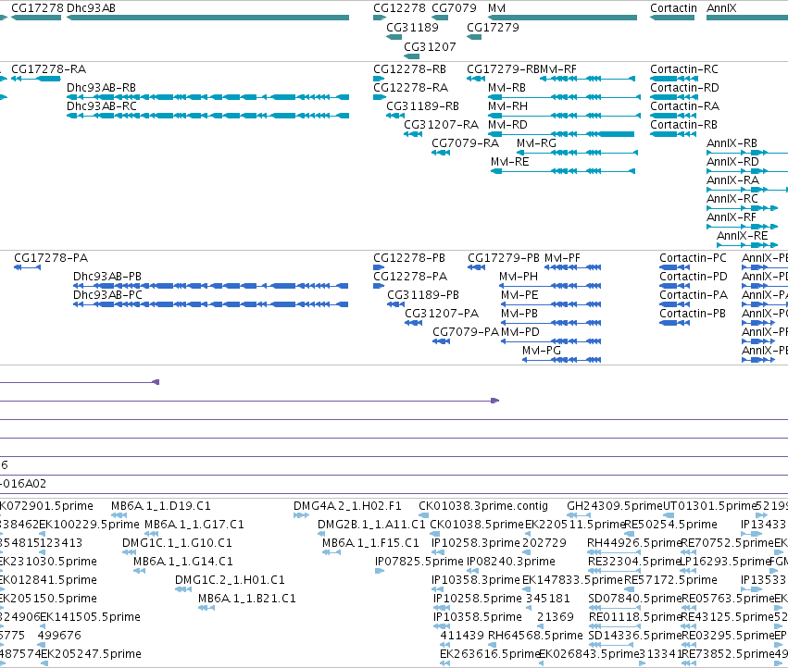The image size is (788, 668).
Task: Click the AnnIX-RE transcript label
Action: point(743,236)
